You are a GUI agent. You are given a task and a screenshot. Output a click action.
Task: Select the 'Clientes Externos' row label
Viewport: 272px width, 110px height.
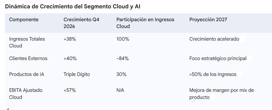click(x=28, y=59)
